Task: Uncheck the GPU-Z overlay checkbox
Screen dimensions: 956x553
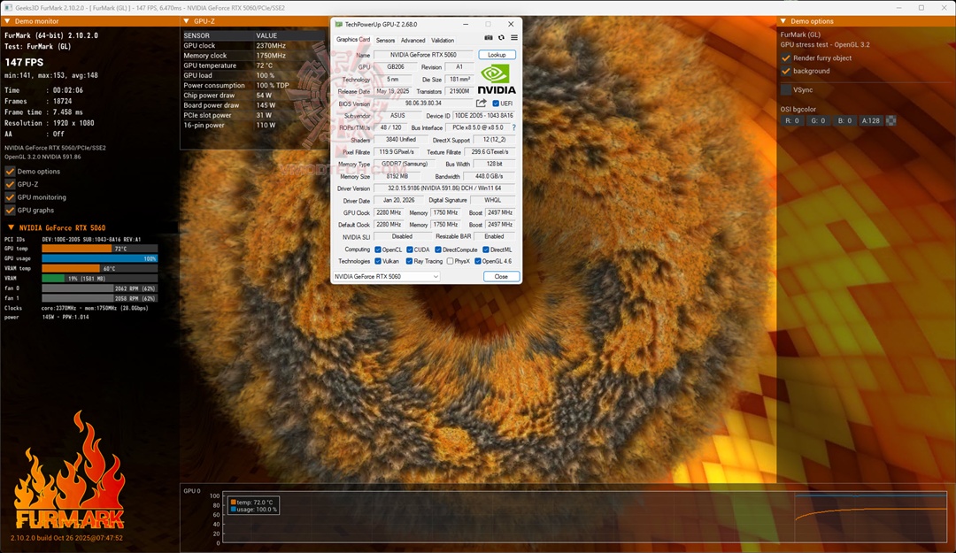Action: coord(10,184)
